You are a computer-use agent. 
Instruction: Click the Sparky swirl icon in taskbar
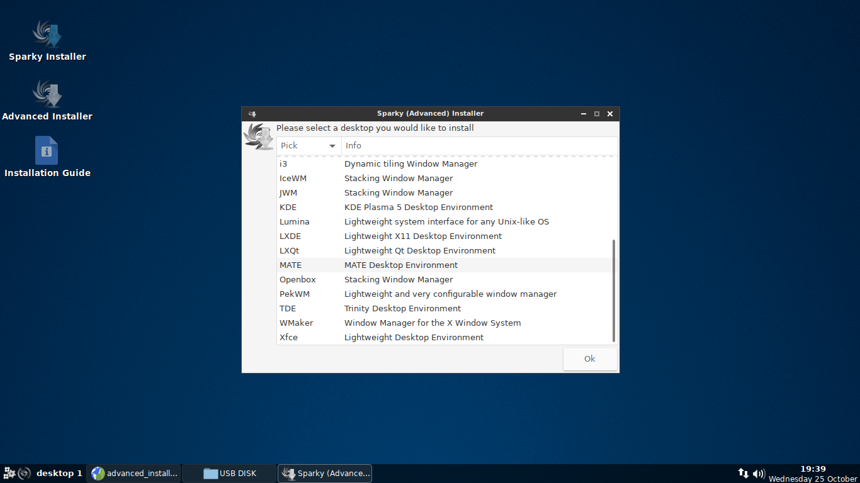coord(25,473)
